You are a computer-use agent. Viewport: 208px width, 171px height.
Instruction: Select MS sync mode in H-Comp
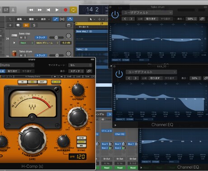pos(81,146)
